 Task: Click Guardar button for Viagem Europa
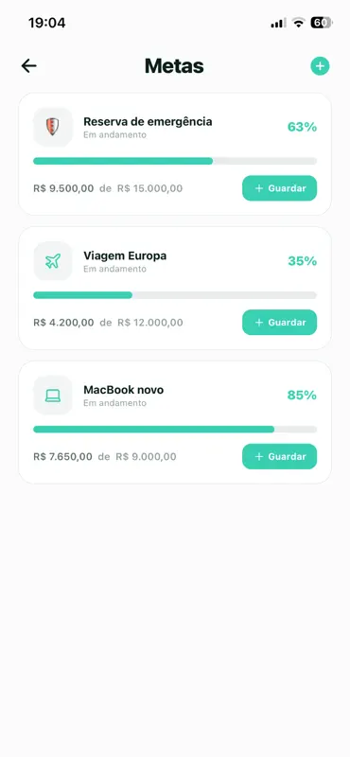[279, 323]
